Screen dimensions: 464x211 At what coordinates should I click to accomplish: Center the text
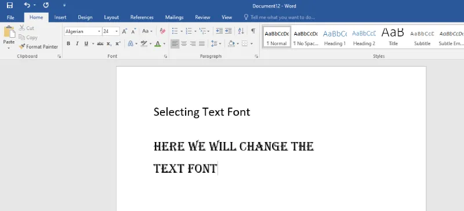click(184, 44)
